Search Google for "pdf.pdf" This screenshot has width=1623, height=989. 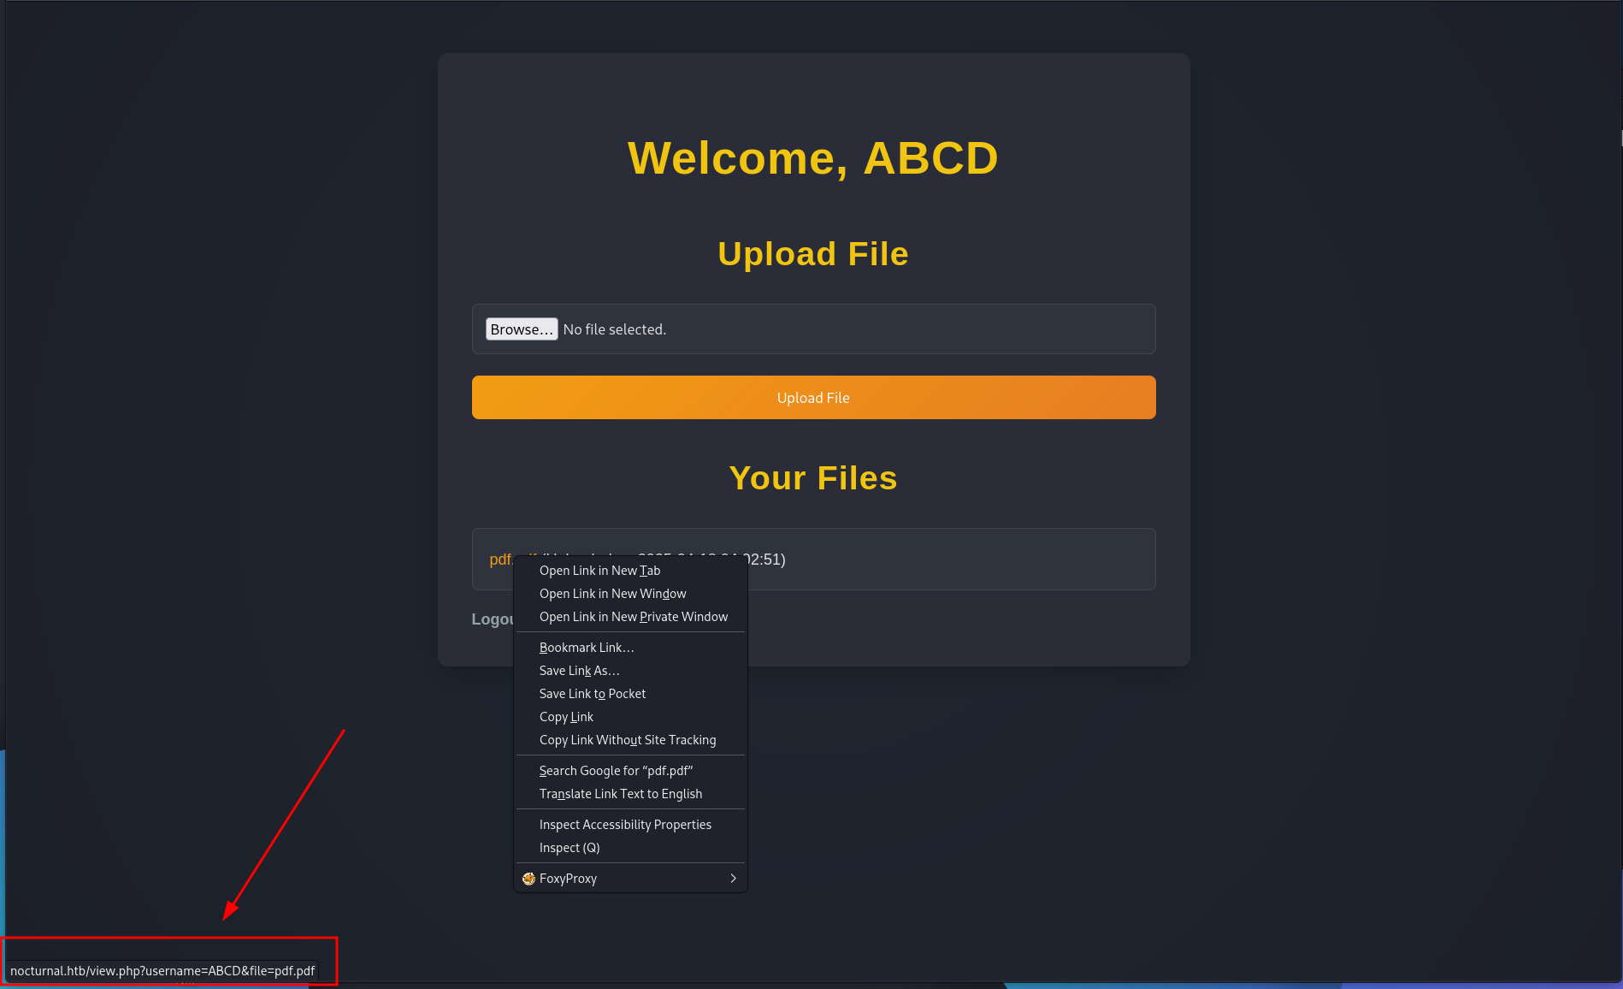click(616, 771)
